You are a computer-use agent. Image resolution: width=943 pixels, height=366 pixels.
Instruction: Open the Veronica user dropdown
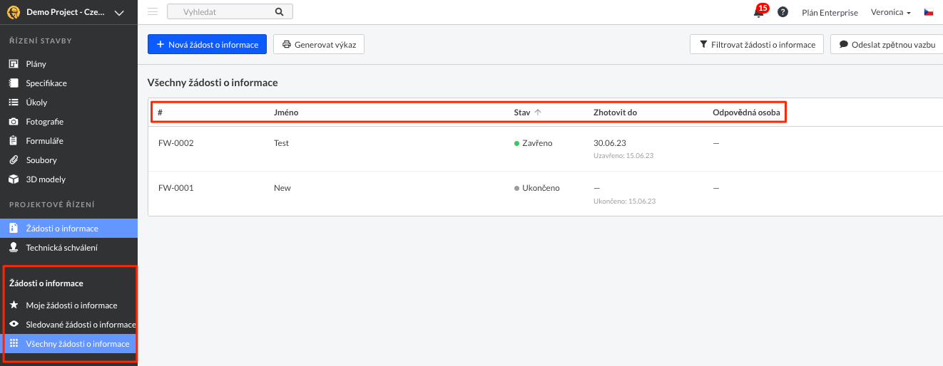pyautogui.click(x=891, y=12)
